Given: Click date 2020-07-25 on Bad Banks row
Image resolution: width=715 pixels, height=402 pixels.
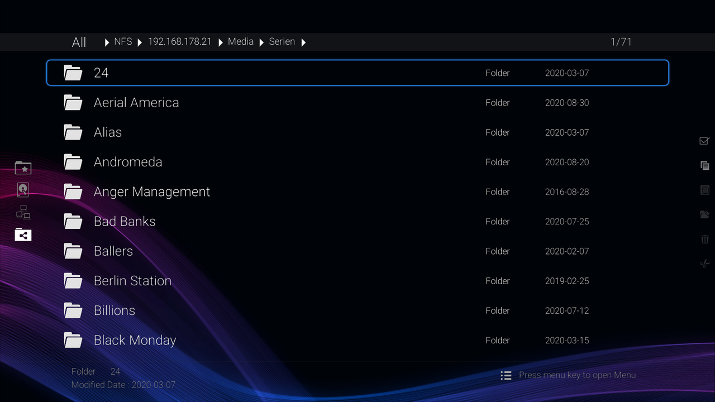Looking at the screenshot, I should 567,222.
